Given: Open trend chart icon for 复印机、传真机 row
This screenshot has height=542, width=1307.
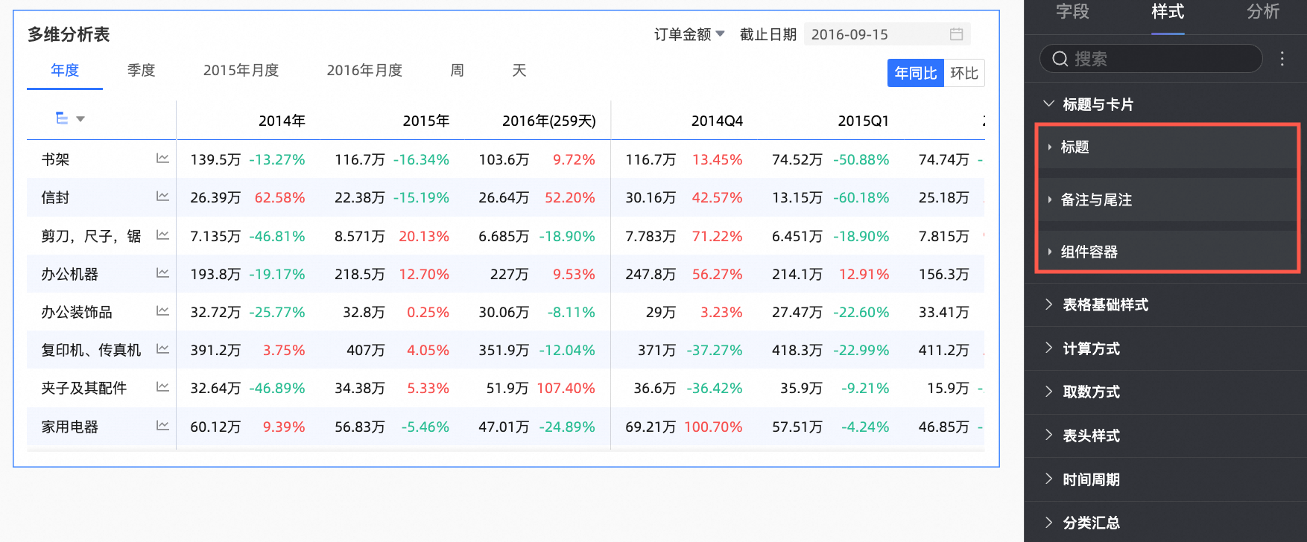Looking at the screenshot, I should coord(162,349).
